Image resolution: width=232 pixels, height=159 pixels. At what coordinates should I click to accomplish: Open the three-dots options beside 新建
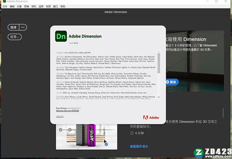pos(23,27)
